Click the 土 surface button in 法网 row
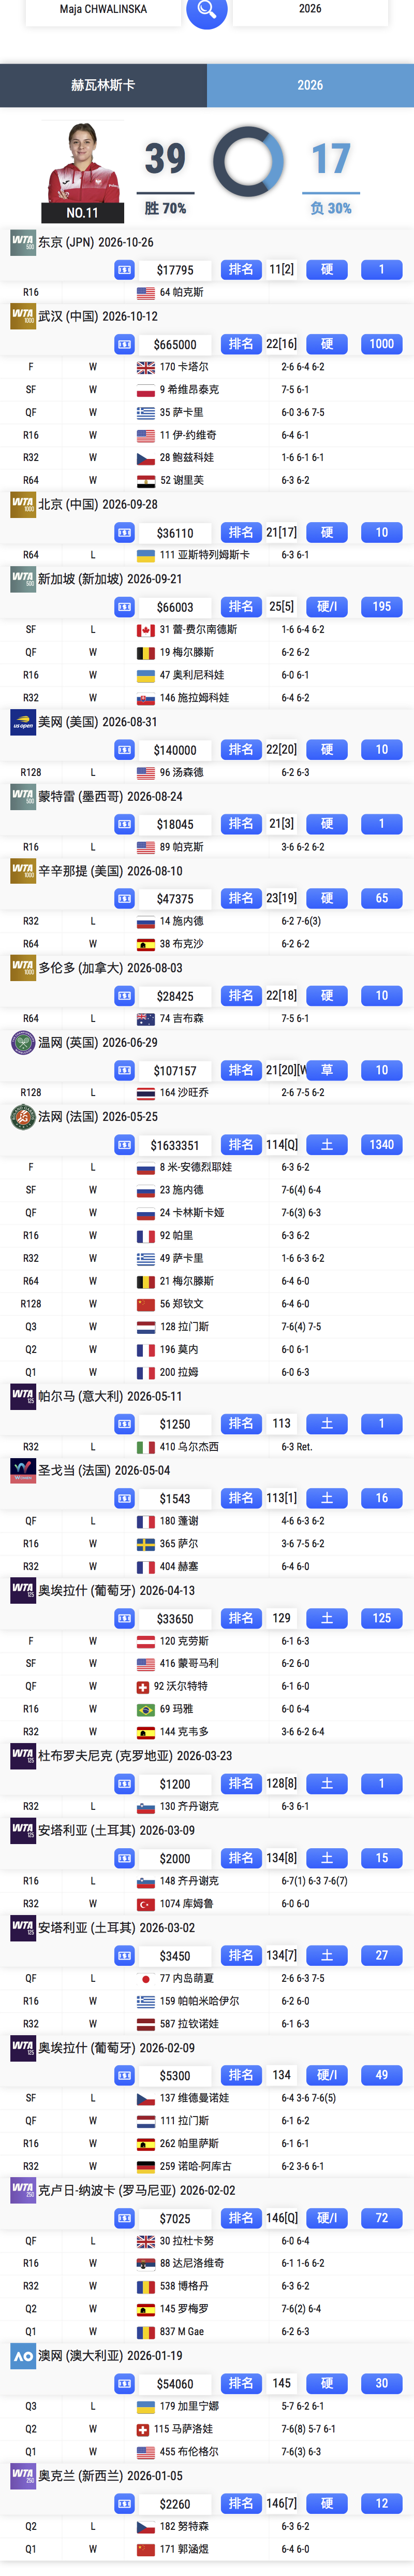Viewport: 414px width, 2576px height. coord(327,1145)
